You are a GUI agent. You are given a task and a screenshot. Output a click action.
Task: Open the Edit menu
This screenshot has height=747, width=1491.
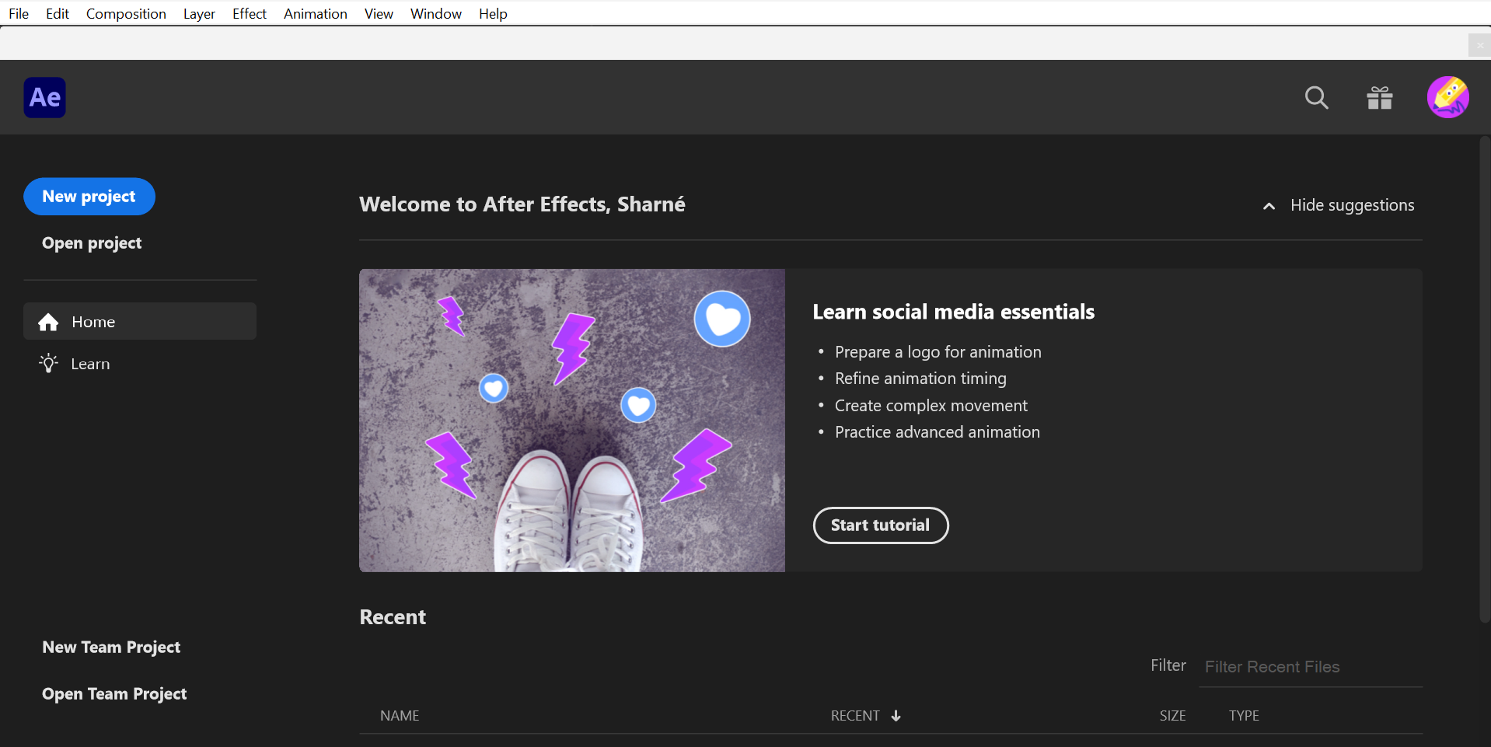point(58,13)
